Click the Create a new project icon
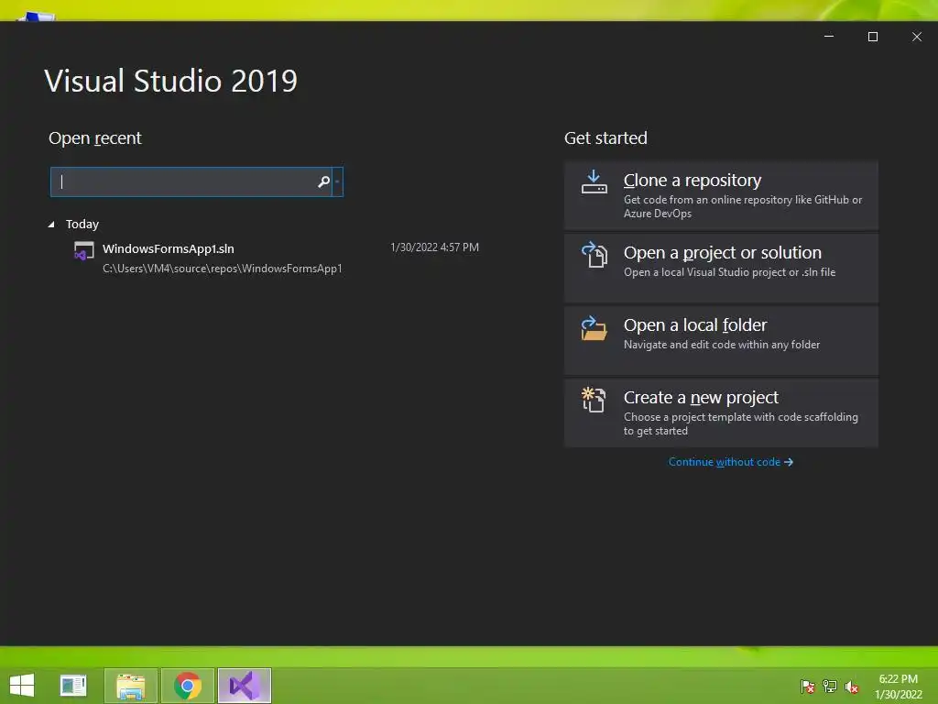This screenshot has width=938, height=704. [594, 400]
